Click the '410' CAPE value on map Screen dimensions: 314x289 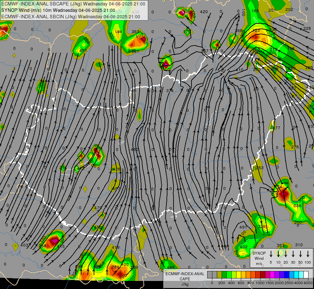[x=239, y=70]
